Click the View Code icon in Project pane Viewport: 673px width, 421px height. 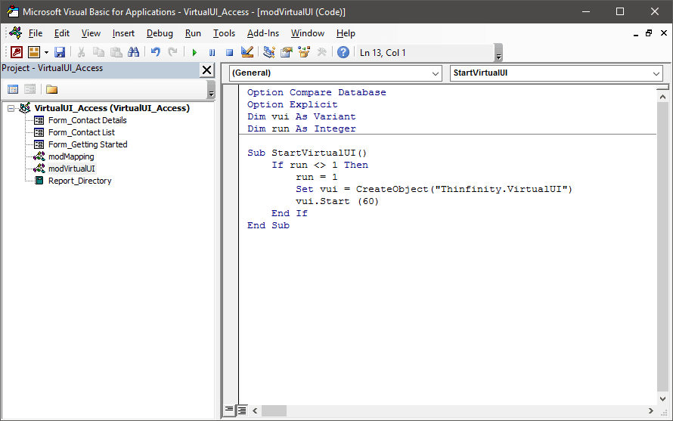13,89
